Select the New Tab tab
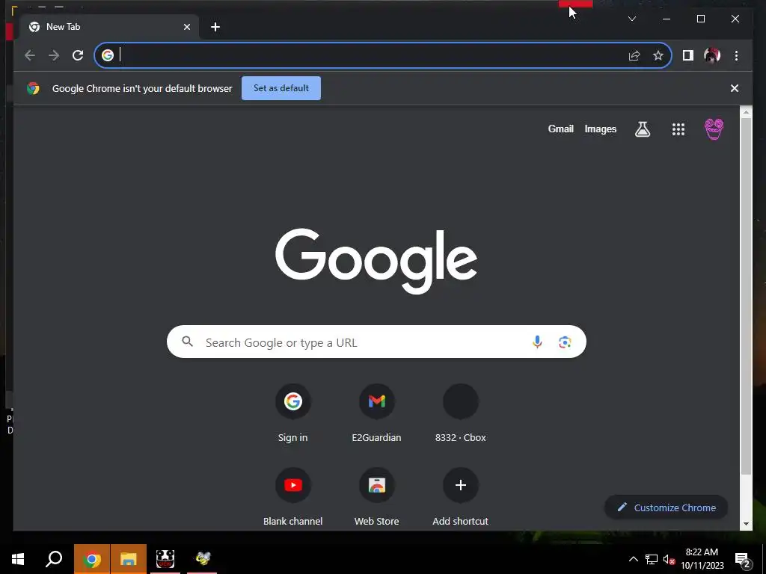Image resolution: width=766 pixels, height=574 pixels. pos(109,27)
